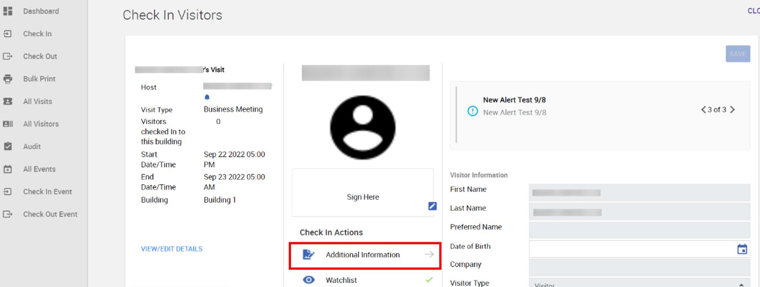Open Audit from the sidebar

click(32, 146)
